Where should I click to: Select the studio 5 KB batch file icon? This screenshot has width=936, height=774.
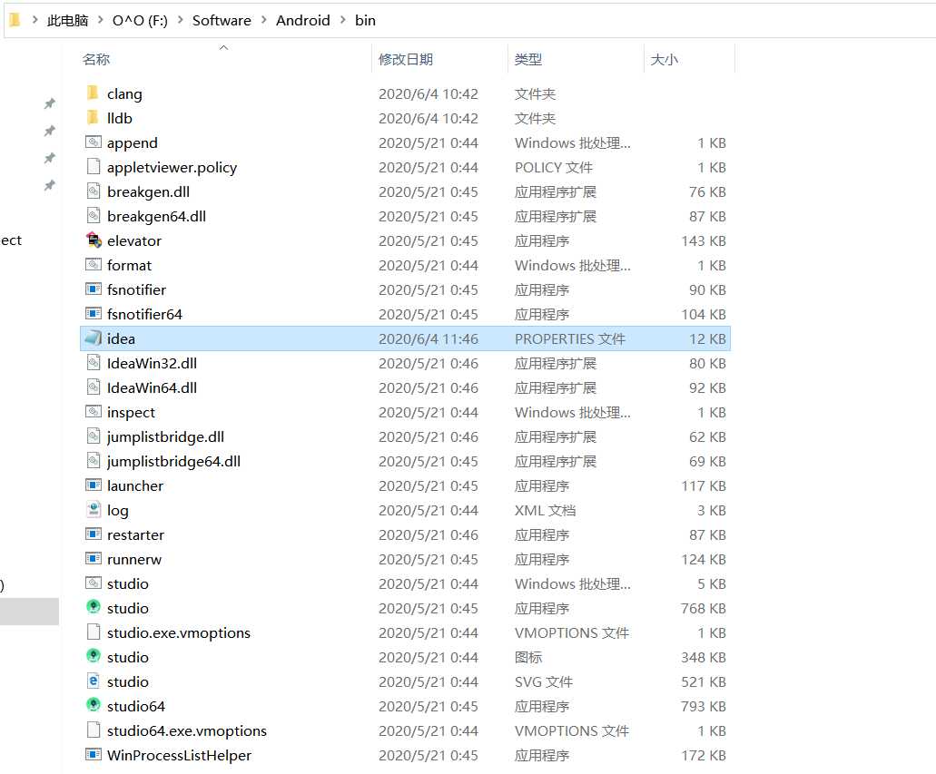(94, 583)
